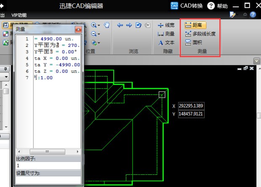This screenshot has width=261, height=187.
Task: Click the greyed-out page icon in 浏览 group
Action: [x=147, y=25]
